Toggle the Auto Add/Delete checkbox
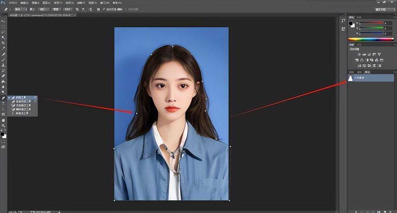The image size is (397, 213). [x=104, y=9]
